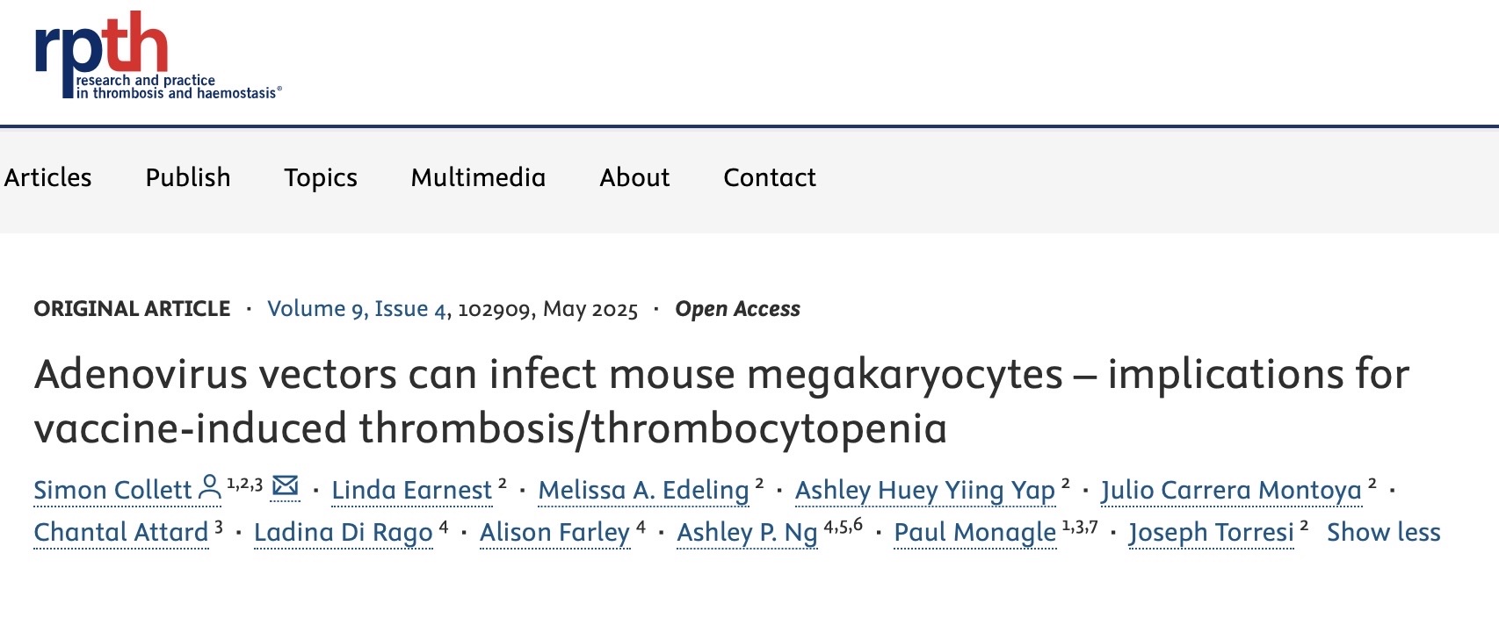Open Simon Collett's author profile icon
This screenshot has height=625, width=1499.
pyautogui.click(x=210, y=487)
